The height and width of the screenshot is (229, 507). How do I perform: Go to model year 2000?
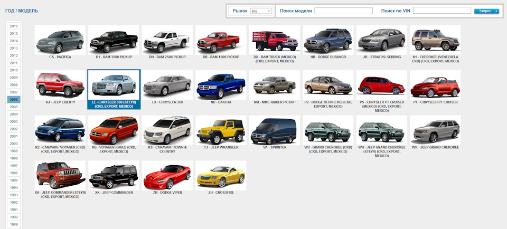14,144
